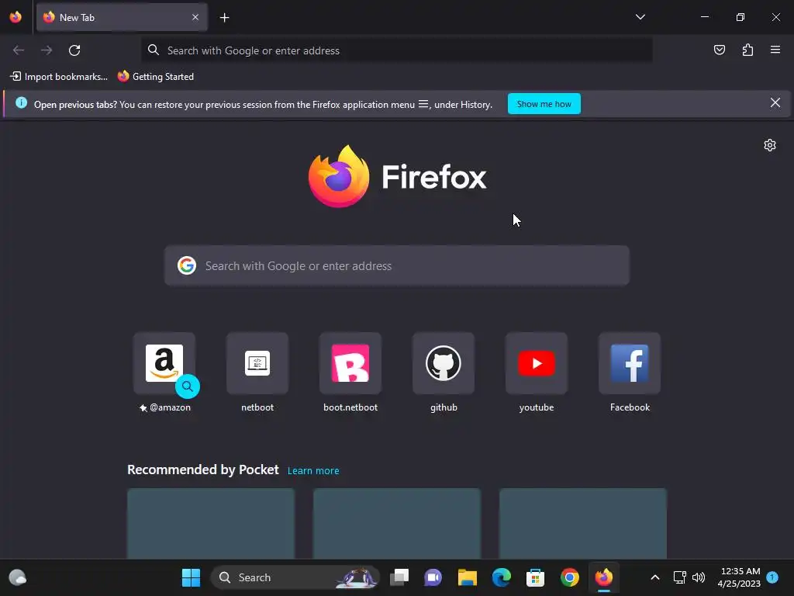Open File Explorer from taskbar
The image size is (794, 596).
pos(468,577)
